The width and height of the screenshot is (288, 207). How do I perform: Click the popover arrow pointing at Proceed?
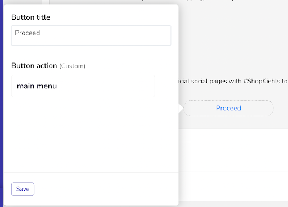181,109
